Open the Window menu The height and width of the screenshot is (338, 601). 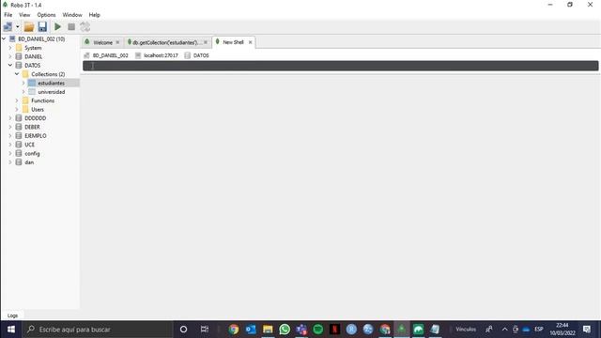pos(72,15)
